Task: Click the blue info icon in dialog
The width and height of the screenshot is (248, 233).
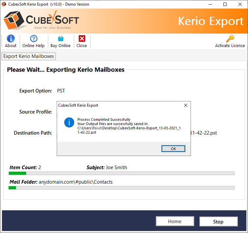Action: pyautogui.click(x=69, y=122)
